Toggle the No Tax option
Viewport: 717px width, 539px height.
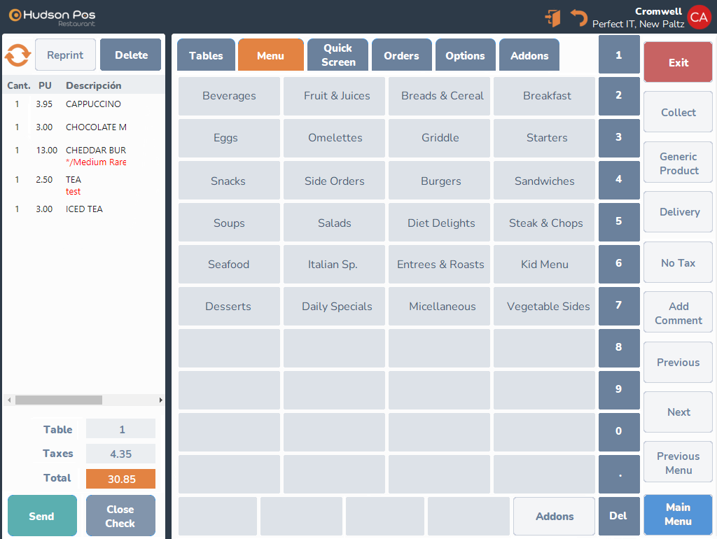pos(678,262)
